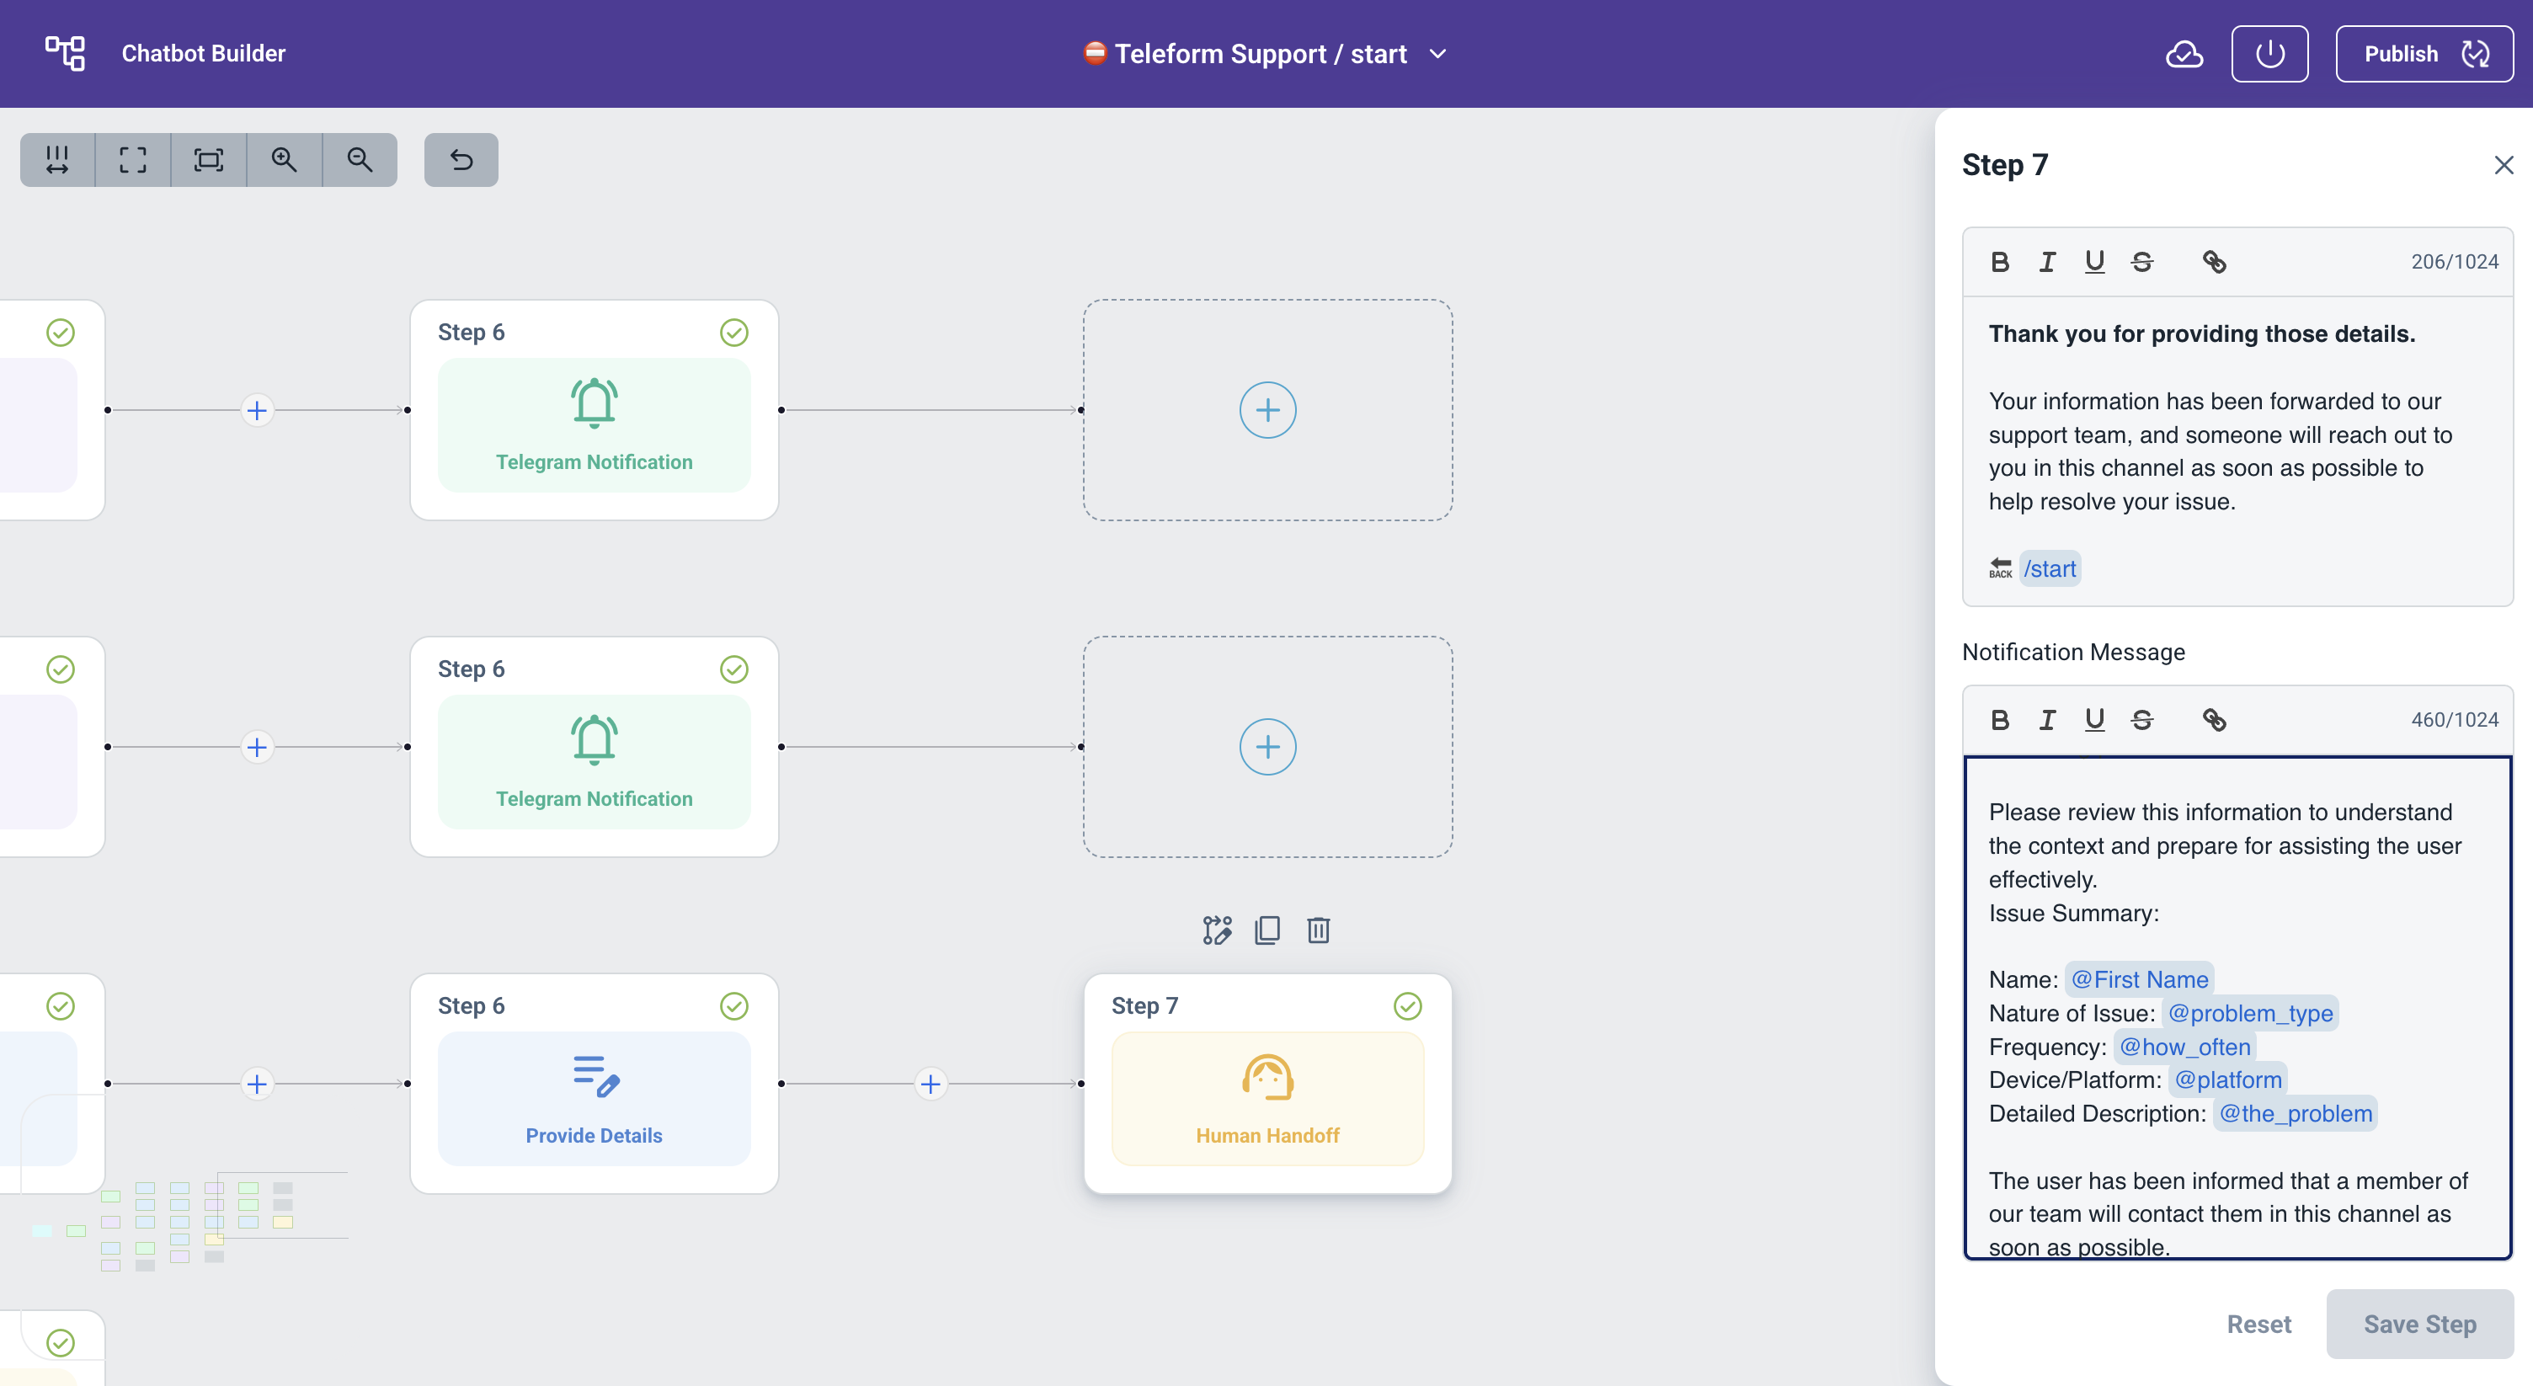Click the undo arrow button
The width and height of the screenshot is (2533, 1386).
click(461, 159)
